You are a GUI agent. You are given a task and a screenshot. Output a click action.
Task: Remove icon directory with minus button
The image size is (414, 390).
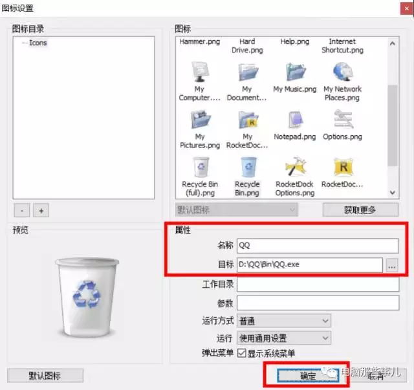(x=22, y=211)
